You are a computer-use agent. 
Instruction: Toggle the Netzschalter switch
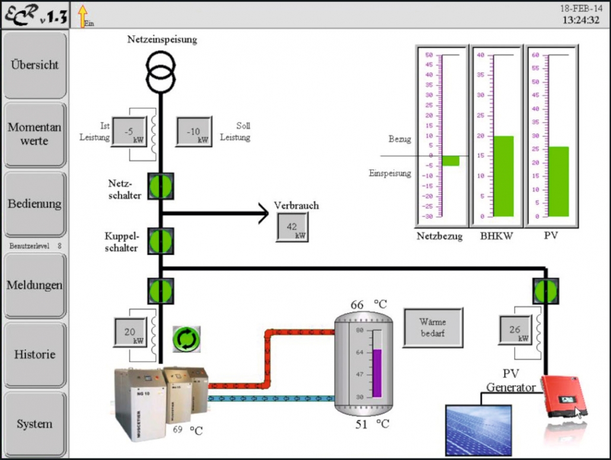coord(160,186)
